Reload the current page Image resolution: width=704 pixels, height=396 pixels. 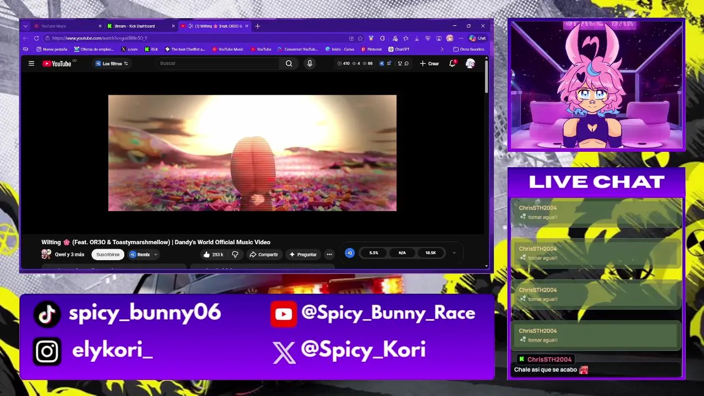click(x=36, y=38)
